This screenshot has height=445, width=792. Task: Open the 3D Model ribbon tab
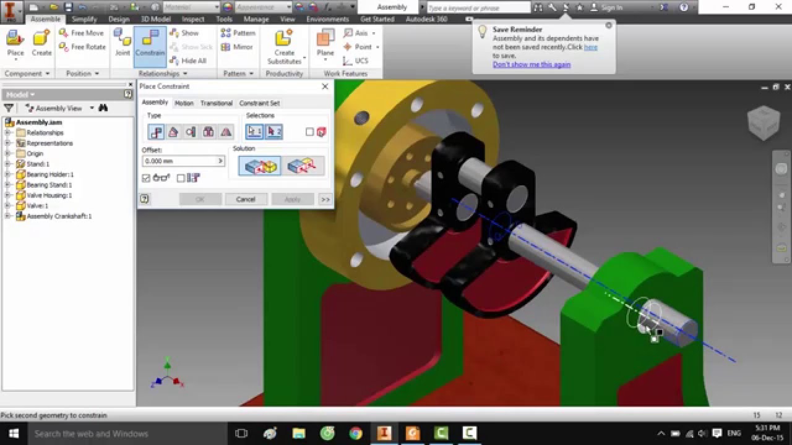[155, 19]
